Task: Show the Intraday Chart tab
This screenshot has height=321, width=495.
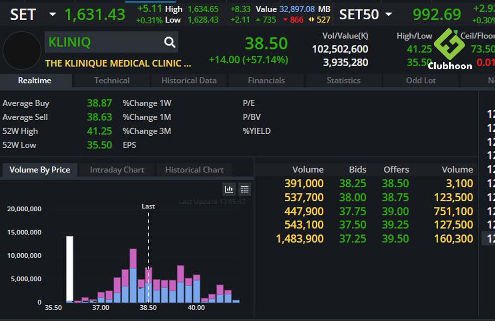Action: pyautogui.click(x=117, y=170)
